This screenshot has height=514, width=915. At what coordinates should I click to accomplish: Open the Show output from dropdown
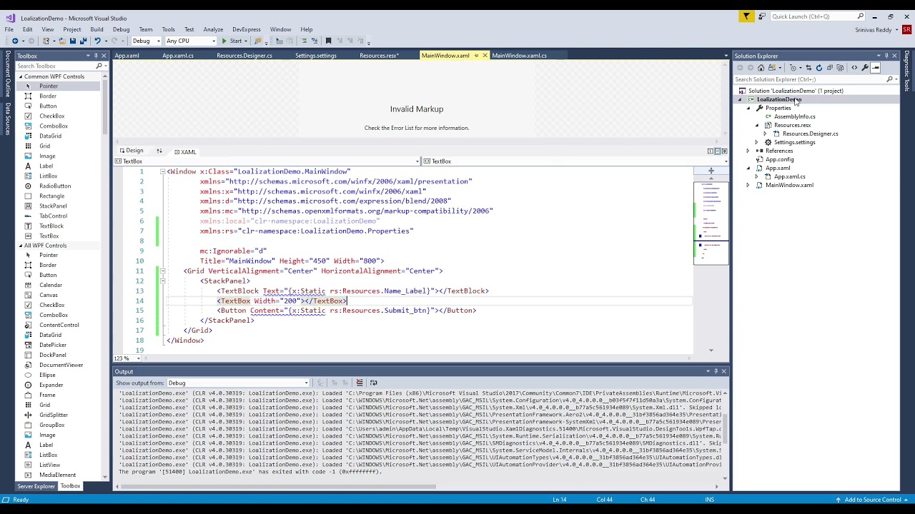238,383
